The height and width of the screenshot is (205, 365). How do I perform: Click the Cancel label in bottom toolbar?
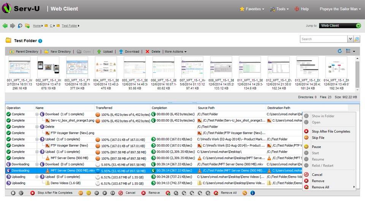click(130, 193)
